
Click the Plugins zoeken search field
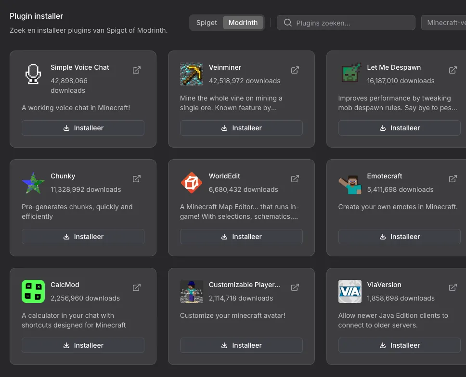pyautogui.click(x=351, y=23)
